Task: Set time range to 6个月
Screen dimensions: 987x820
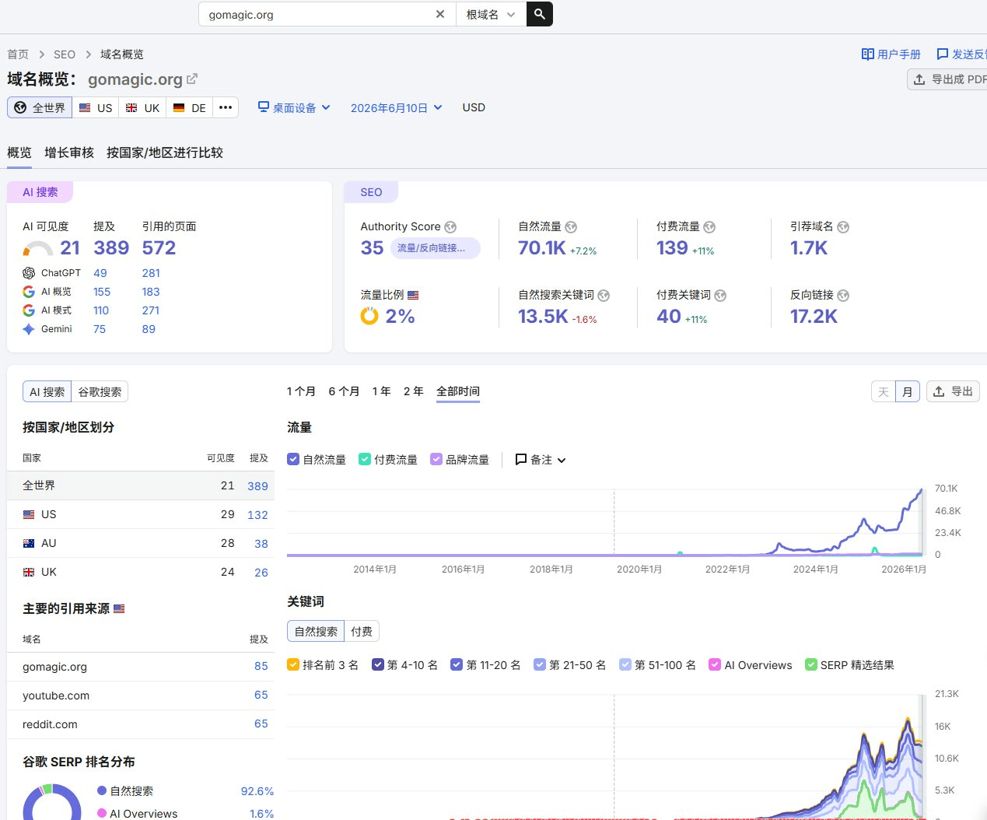Action: point(344,391)
